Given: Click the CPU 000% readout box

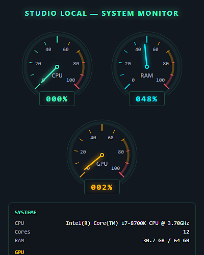Looking at the screenshot, I should click(57, 99).
